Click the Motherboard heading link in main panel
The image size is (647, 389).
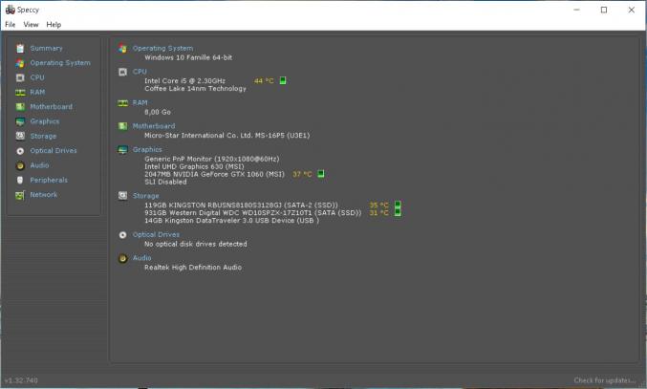pos(154,126)
